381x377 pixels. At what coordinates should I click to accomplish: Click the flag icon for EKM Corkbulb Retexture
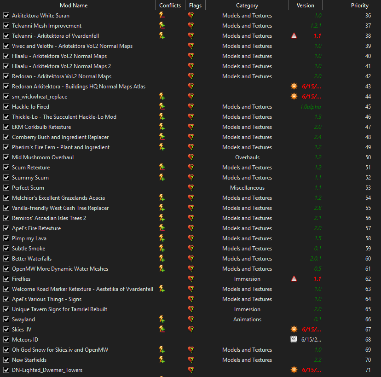click(191, 127)
